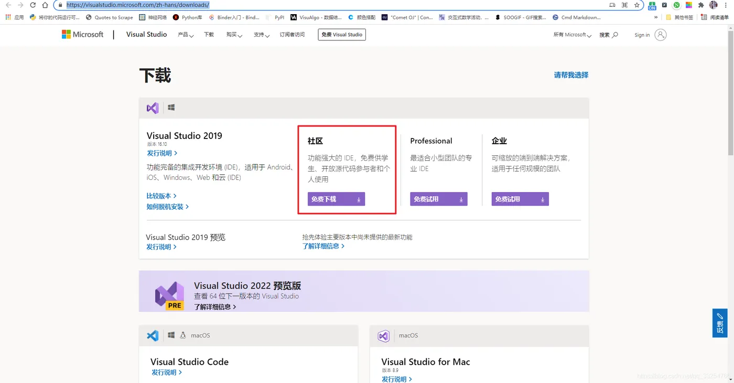Open VS 2019 预览 发行说明 link
The height and width of the screenshot is (383, 734).
click(161, 247)
